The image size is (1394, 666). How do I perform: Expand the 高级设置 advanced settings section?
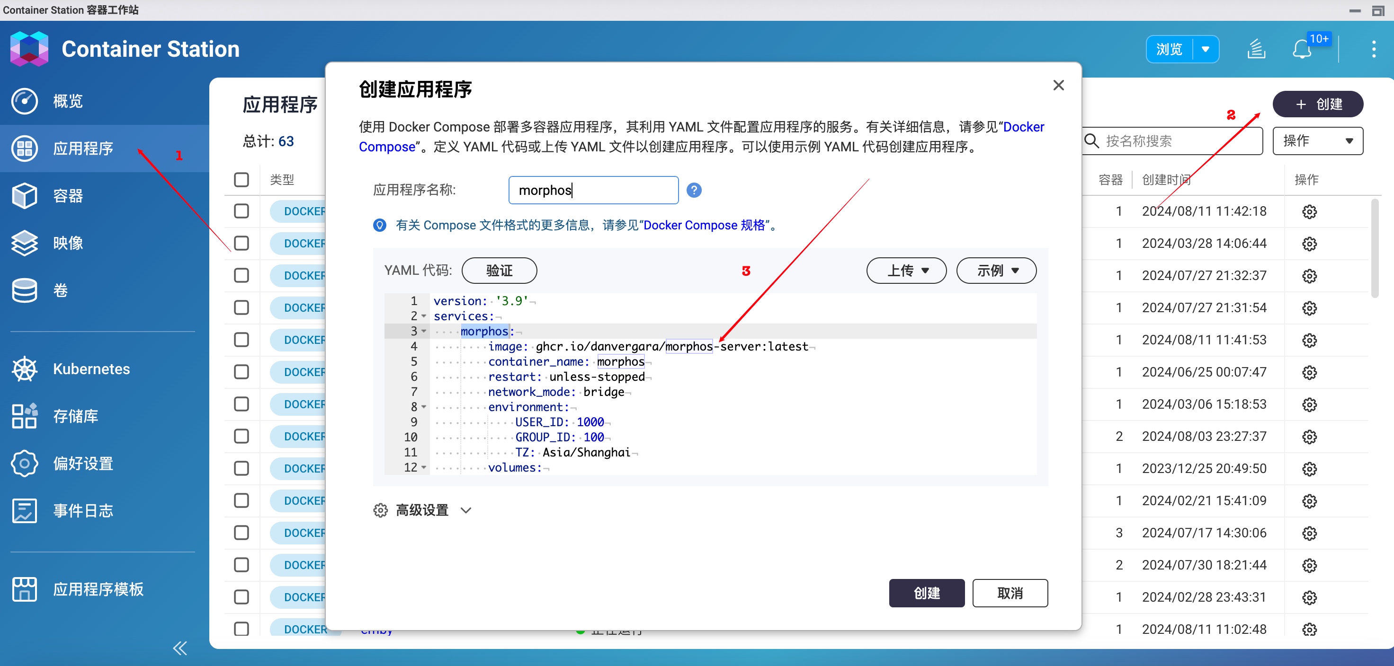pos(423,510)
